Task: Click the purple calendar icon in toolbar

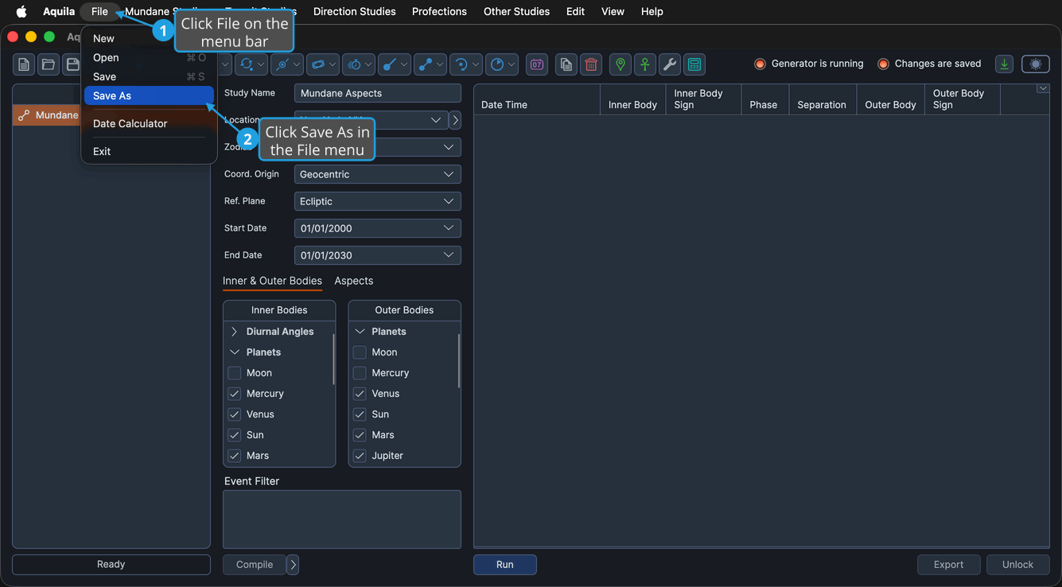Action: (537, 64)
